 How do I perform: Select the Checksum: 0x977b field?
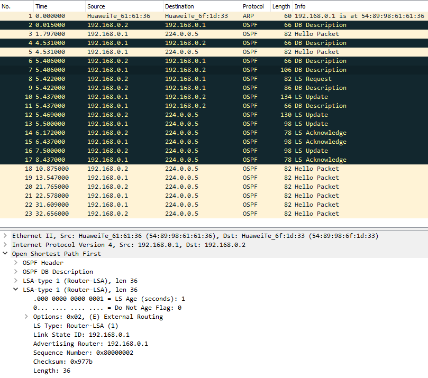(63, 362)
